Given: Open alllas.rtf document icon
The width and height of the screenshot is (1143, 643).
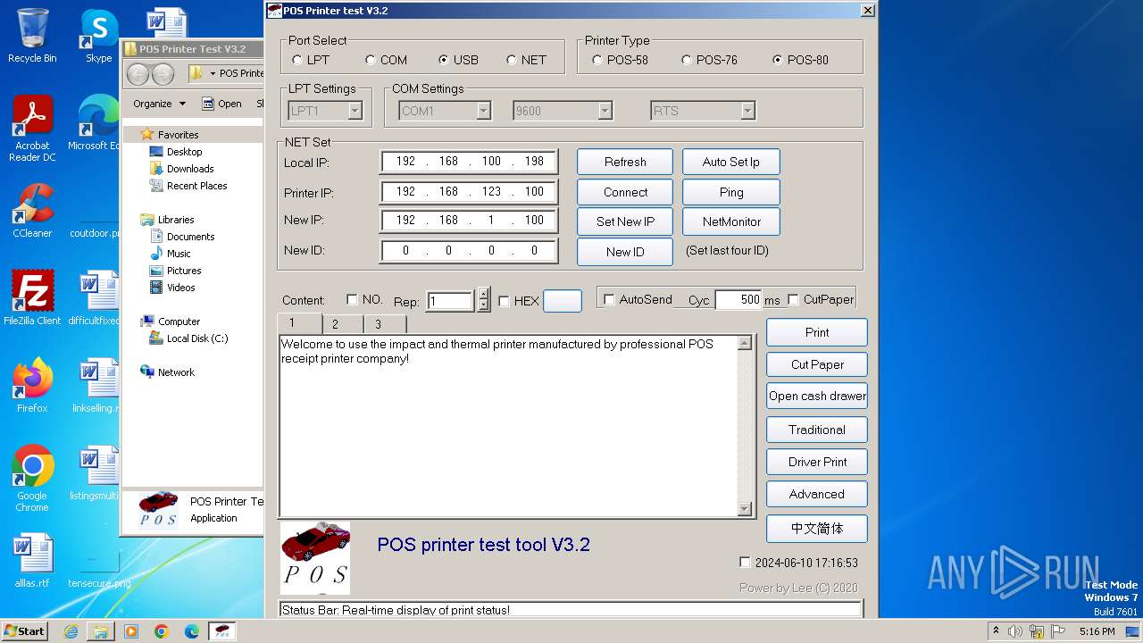Looking at the screenshot, I should pos(32,560).
